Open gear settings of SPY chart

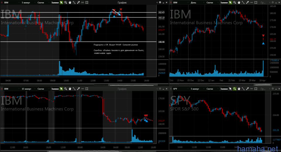273,89
